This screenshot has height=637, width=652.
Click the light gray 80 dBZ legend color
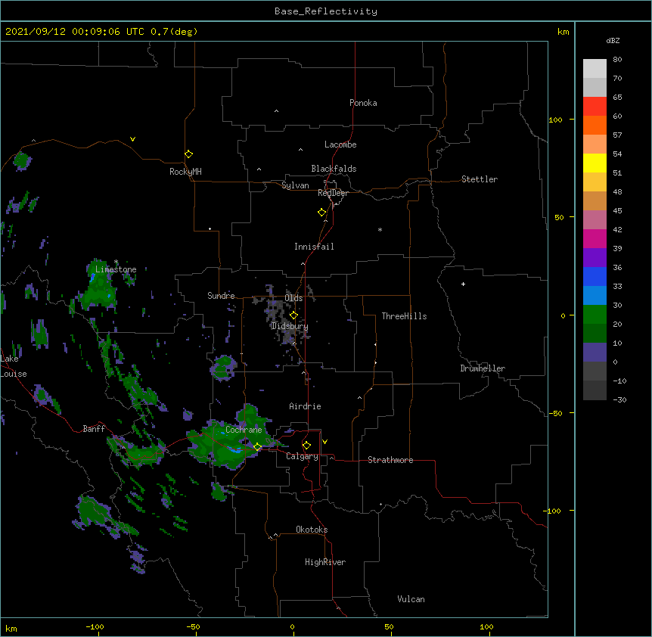tap(595, 68)
